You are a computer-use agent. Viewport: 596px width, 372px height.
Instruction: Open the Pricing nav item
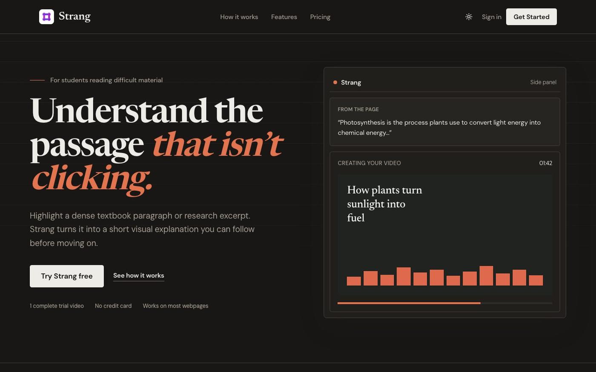[320, 17]
